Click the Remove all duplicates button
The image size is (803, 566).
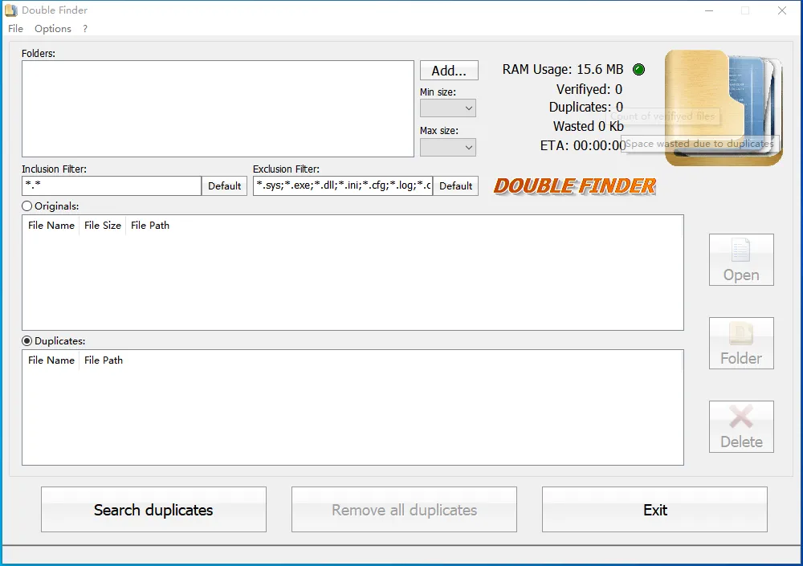(404, 510)
